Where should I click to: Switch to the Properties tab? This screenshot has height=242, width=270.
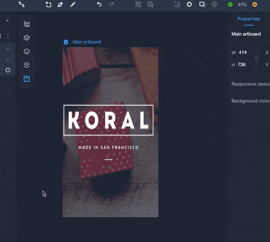pyautogui.click(x=248, y=19)
